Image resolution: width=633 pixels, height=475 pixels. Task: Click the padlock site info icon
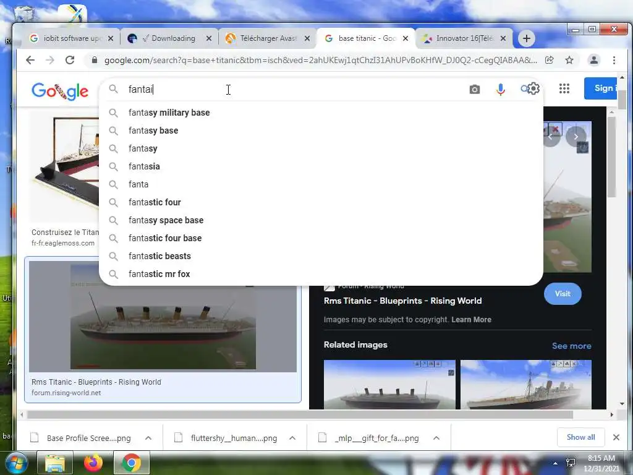coord(95,60)
